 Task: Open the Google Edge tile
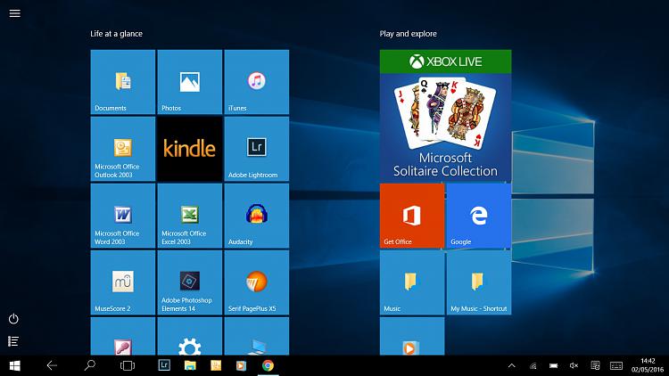point(479,216)
